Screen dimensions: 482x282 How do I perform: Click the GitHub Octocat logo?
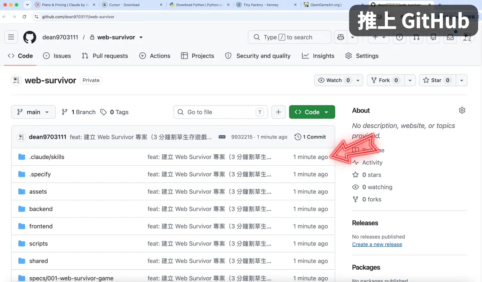[x=30, y=37]
